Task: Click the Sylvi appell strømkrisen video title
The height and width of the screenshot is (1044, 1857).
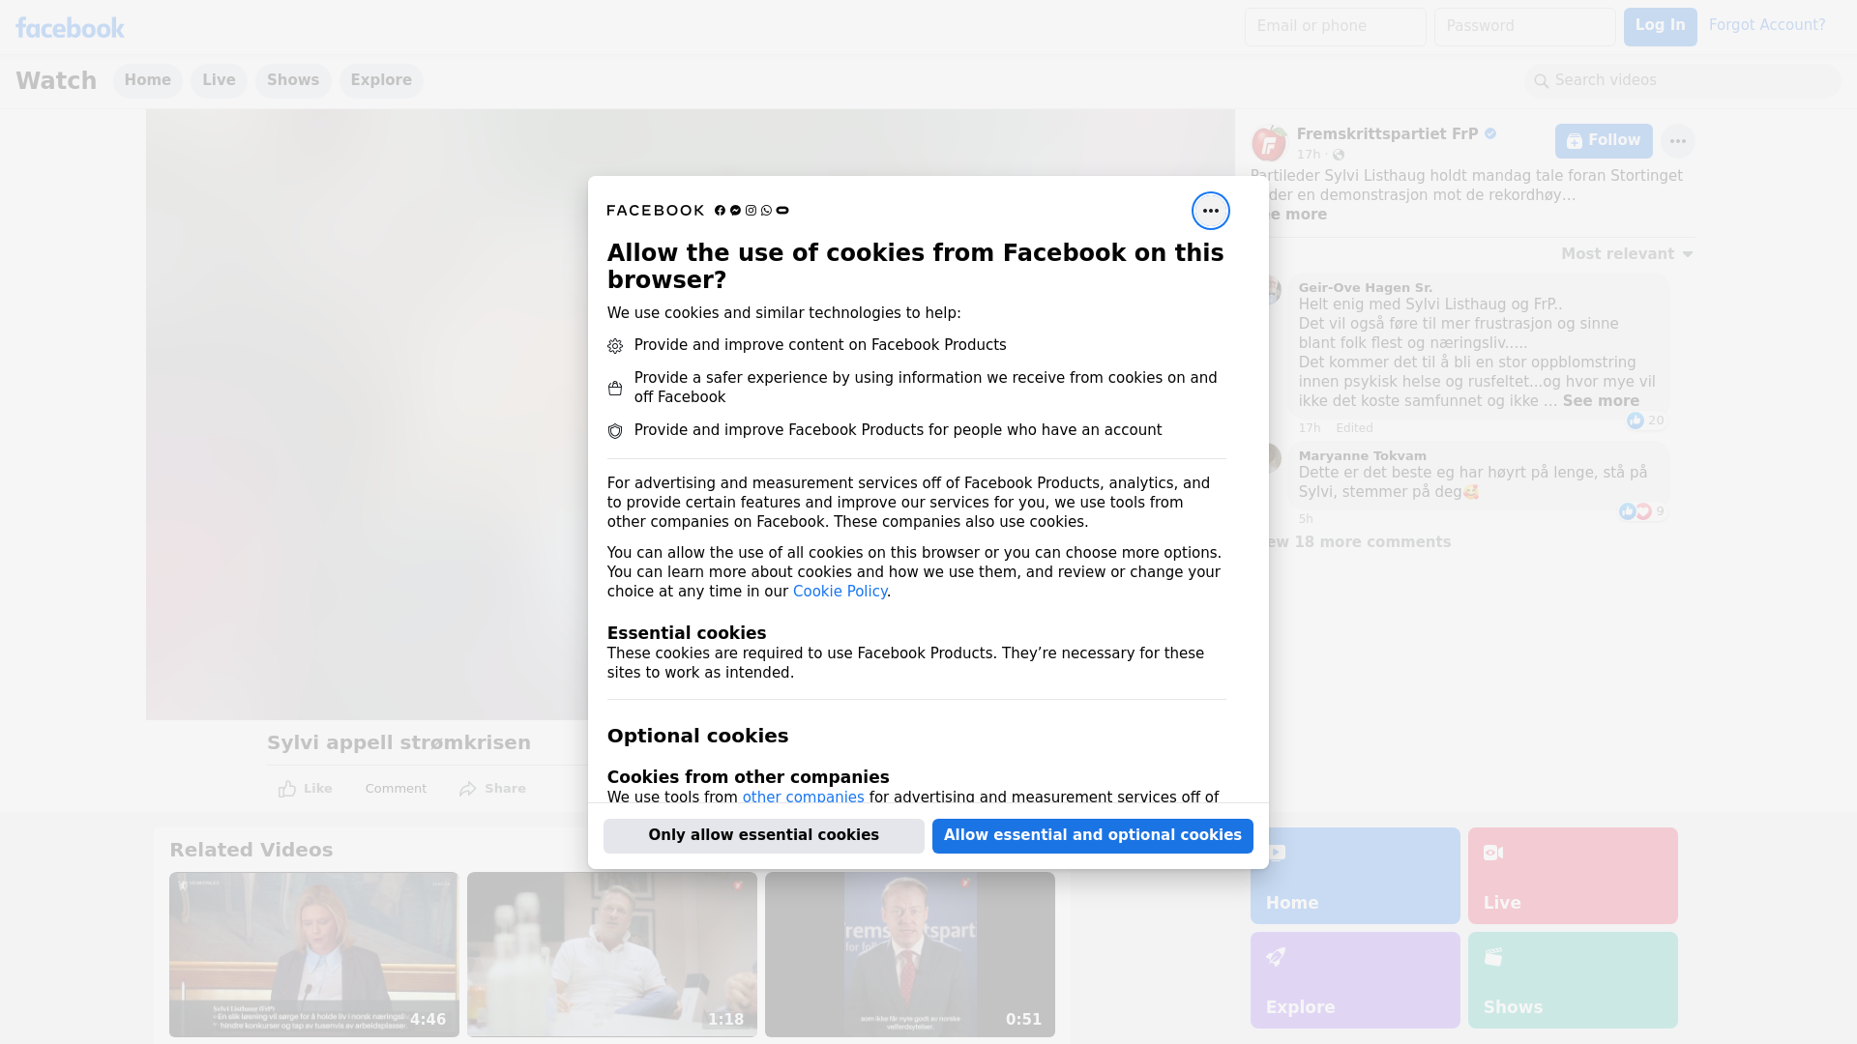Action: [398, 743]
